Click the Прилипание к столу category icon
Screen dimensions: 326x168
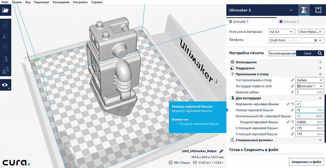tap(232, 74)
